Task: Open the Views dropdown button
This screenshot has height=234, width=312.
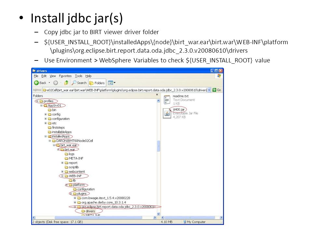Action: tap(111, 83)
